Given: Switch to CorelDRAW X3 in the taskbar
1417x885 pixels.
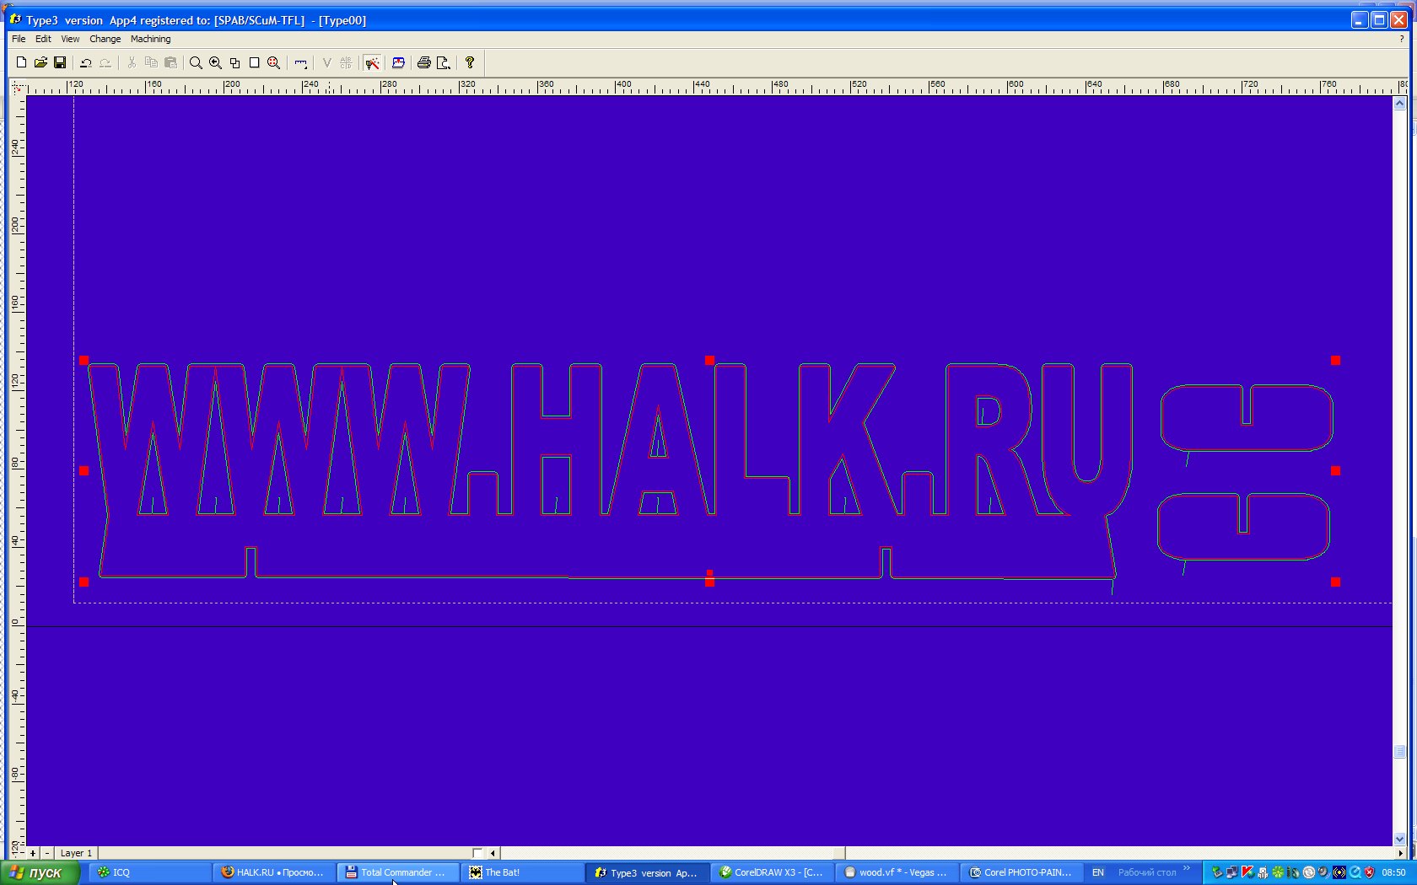Looking at the screenshot, I should pos(770,872).
